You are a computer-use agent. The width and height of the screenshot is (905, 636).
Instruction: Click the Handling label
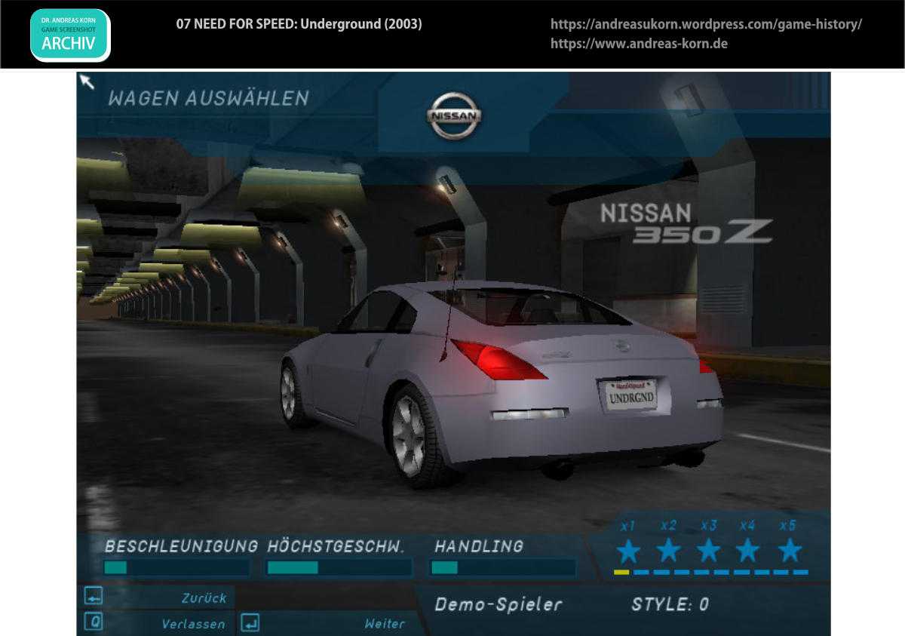478,545
